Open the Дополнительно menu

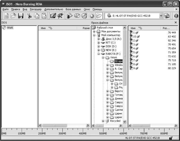pyautogui.click(x=53, y=9)
